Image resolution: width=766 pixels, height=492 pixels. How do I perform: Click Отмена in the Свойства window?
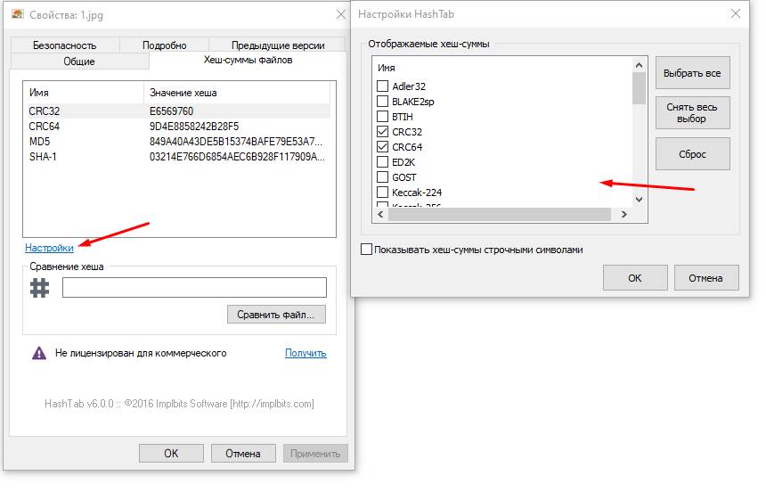243,454
